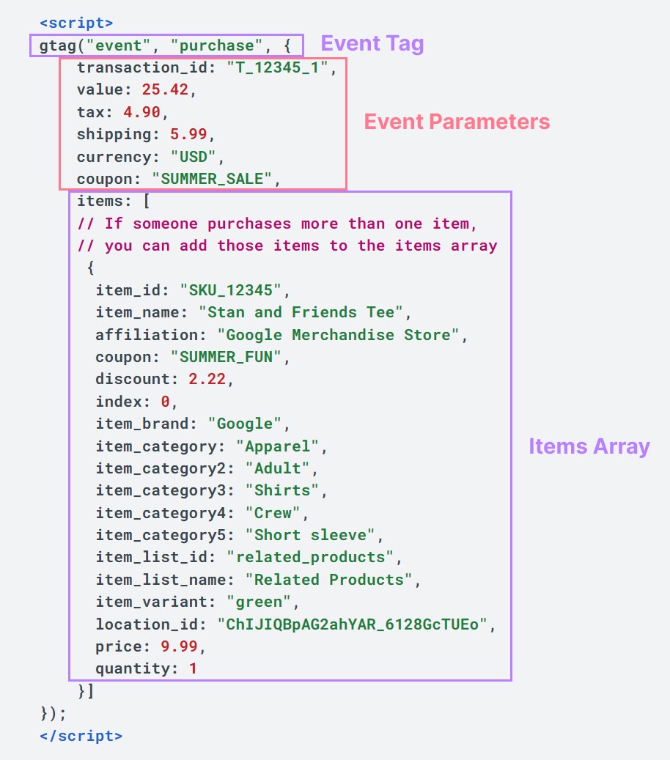670x760 pixels.
Task: Select the item_id "SKU_12345" line
Action: pos(193,289)
